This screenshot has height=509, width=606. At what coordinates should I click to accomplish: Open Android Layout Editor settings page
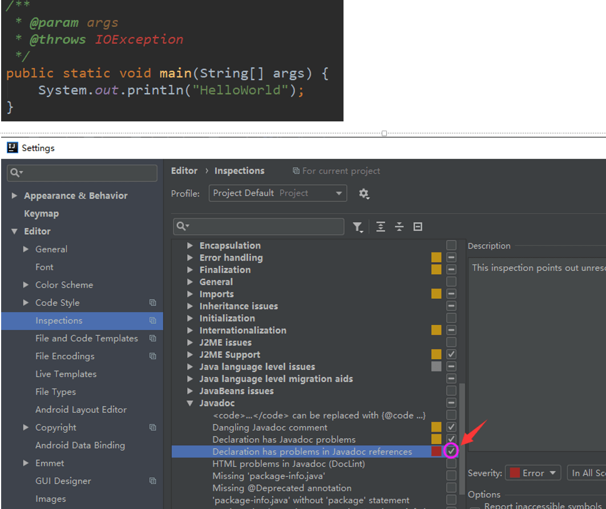tap(81, 409)
